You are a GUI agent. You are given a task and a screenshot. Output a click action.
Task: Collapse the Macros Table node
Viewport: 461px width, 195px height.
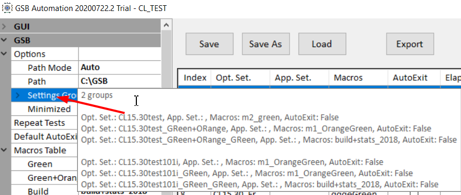click(x=4, y=150)
